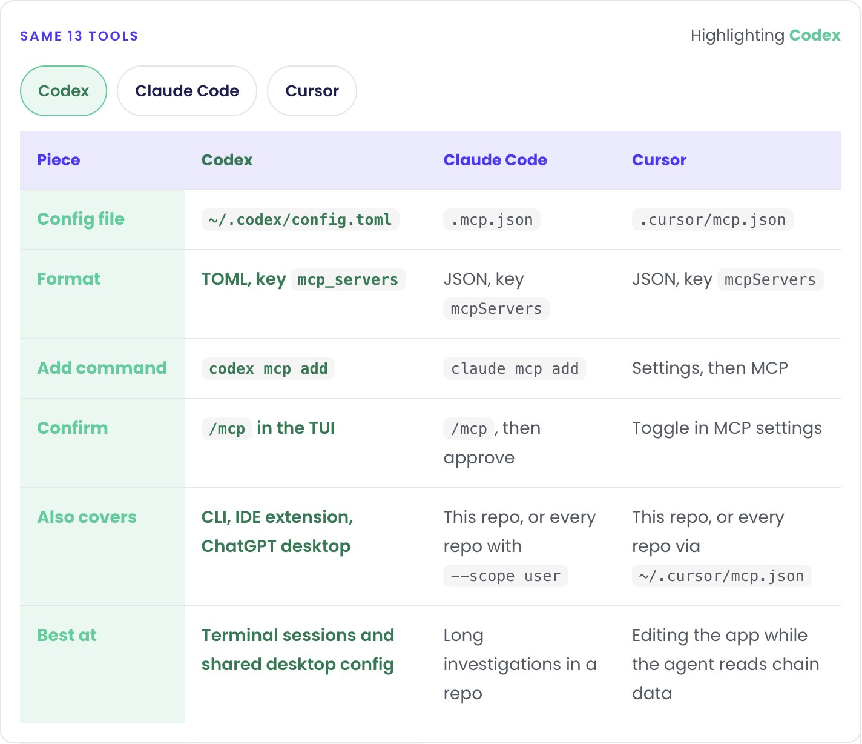
Task: Click "mcpServers" chip in the Cursor column
Action: (770, 279)
